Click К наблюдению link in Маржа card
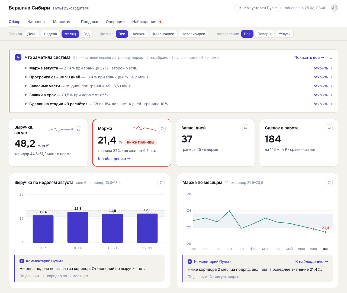Screen dimensions: 347x293 point(114,159)
